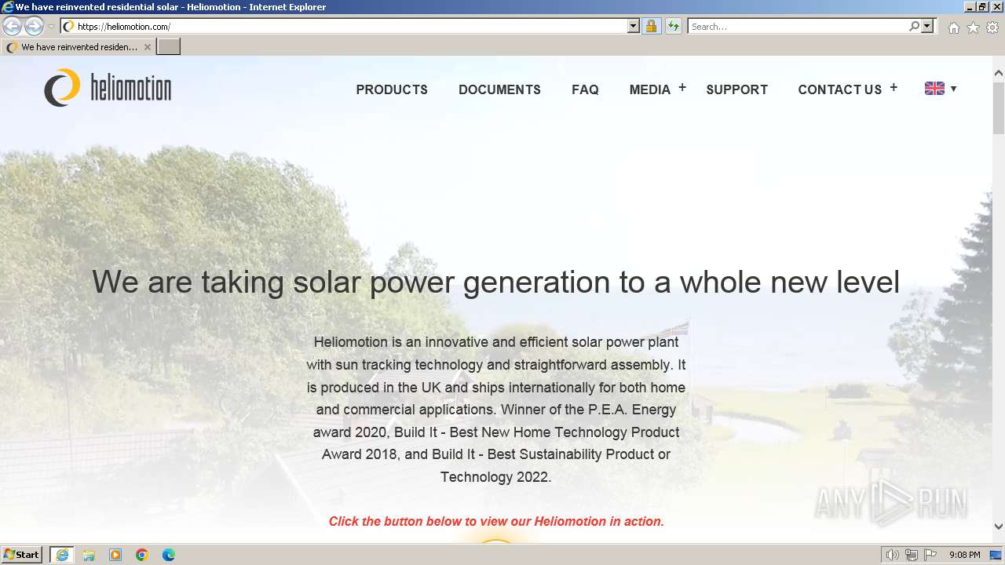Open the address bar autocomplete dropdown
The image size is (1005, 565).
[x=634, y=26]
